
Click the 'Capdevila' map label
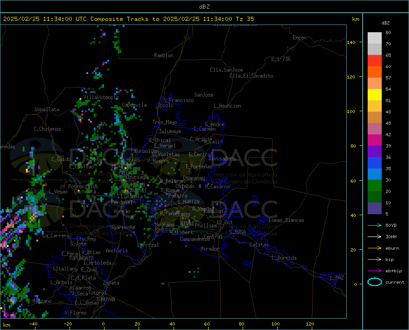(x=134, y=105)
